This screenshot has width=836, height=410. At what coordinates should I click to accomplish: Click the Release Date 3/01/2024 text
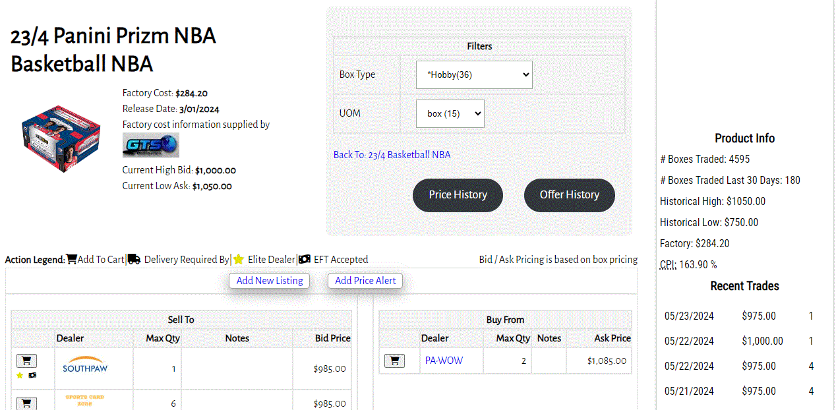coord(171,109)
